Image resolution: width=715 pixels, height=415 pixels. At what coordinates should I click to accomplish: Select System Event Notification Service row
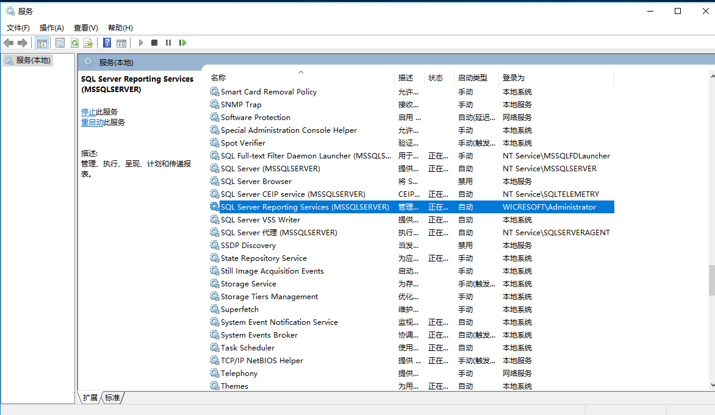pos(412,322)
